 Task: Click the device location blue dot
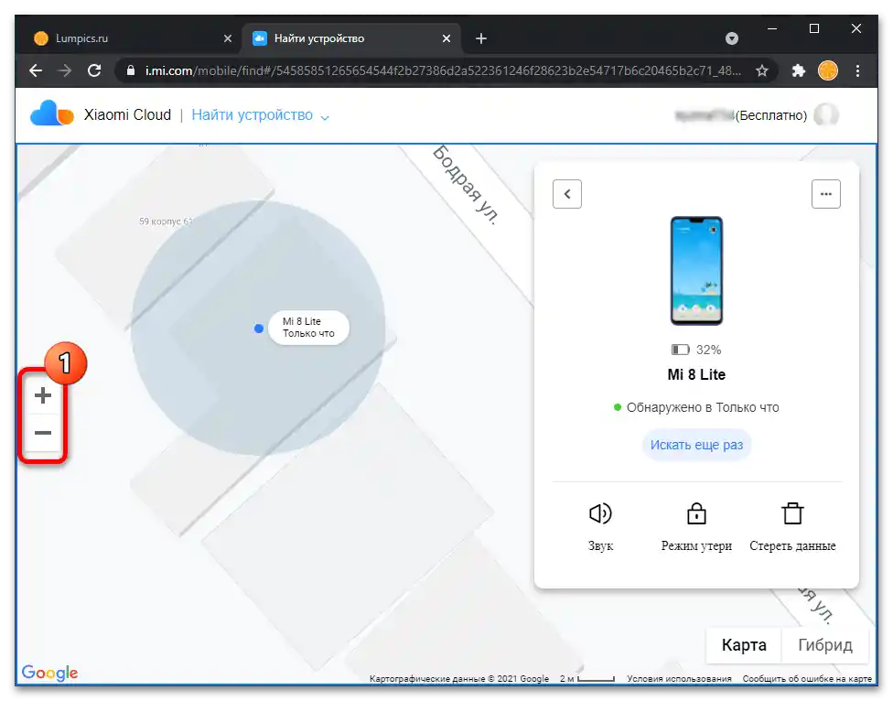click(259, 328)
